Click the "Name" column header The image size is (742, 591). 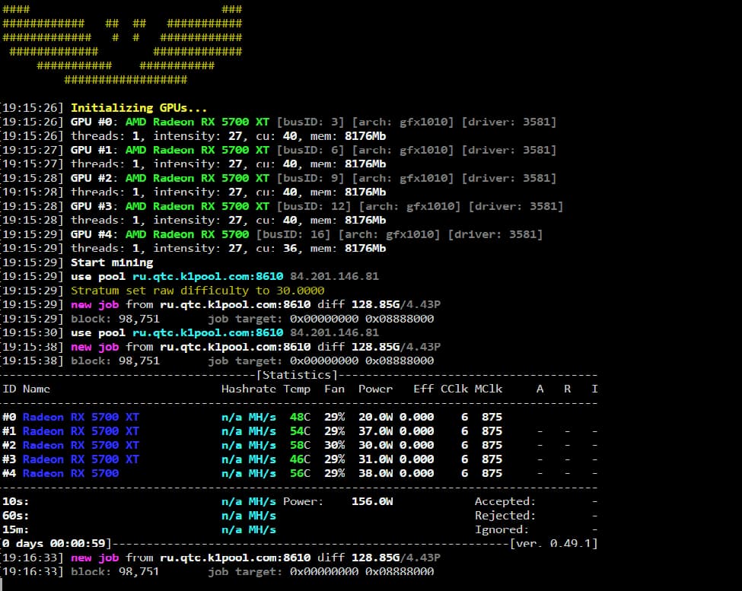37,389
